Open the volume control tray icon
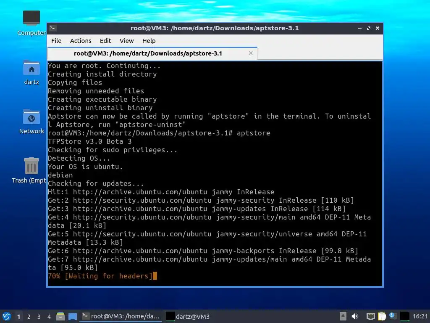This screenshot has height=323, width=430. click(x=355, y=316)
